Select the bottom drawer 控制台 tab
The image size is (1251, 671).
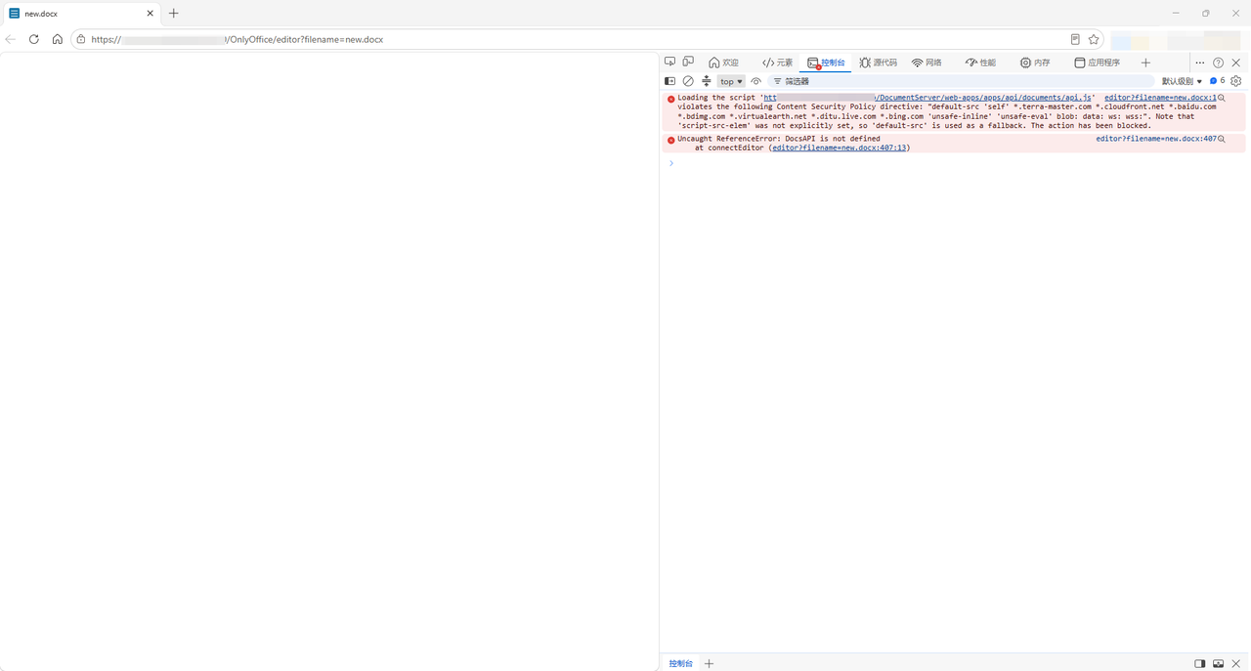click(x=680, y=663)
